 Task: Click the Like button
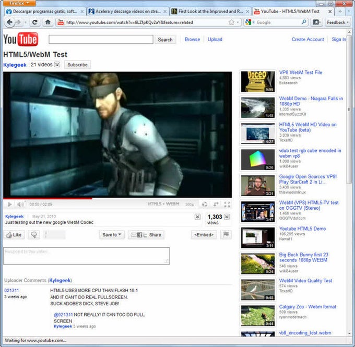coord(14,235)
